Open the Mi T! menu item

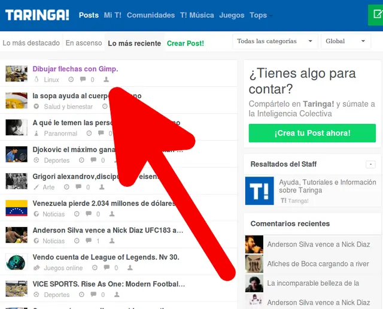113,15
